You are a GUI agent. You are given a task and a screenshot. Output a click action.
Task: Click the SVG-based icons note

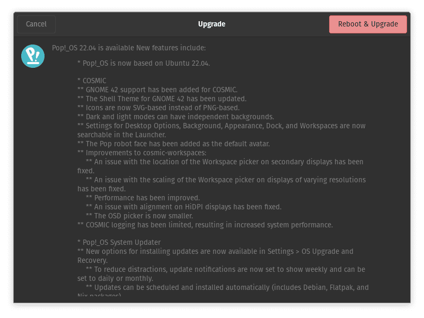[x=158, y=108]
